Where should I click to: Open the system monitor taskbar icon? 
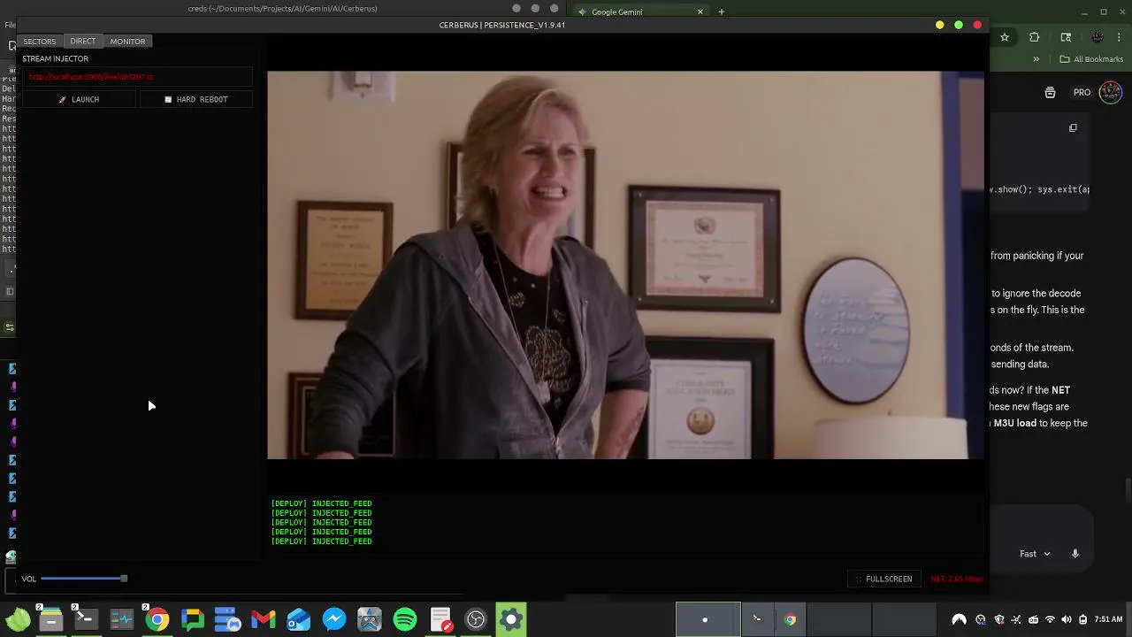point(121,619)
